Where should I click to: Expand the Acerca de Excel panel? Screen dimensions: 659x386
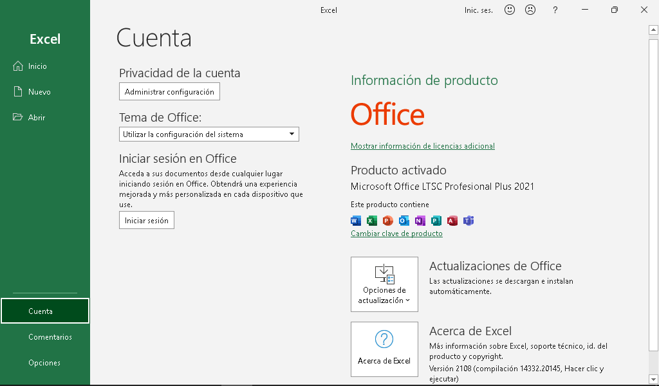[384, 349]
